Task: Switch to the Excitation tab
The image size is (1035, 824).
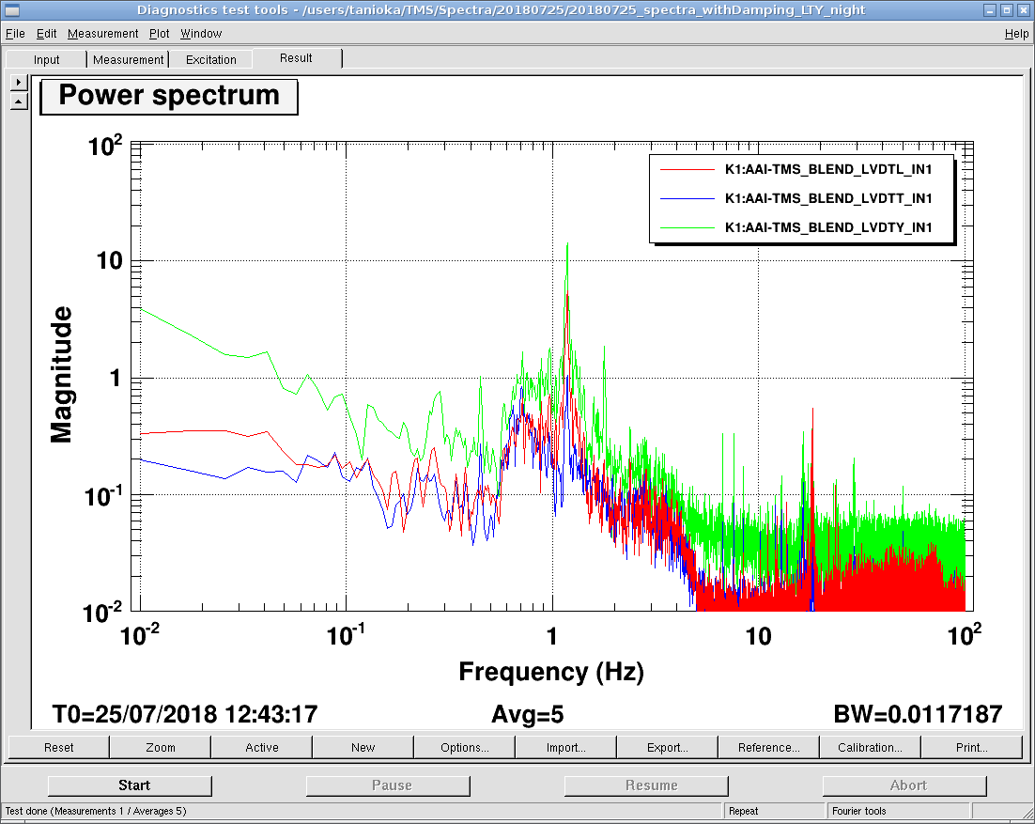Action: [211, 60]
